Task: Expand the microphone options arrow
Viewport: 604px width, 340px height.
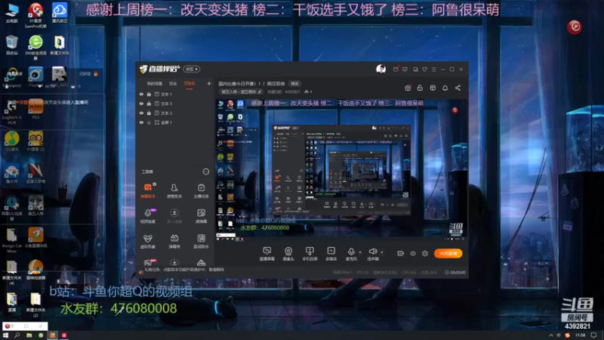Action: point(360,252)
